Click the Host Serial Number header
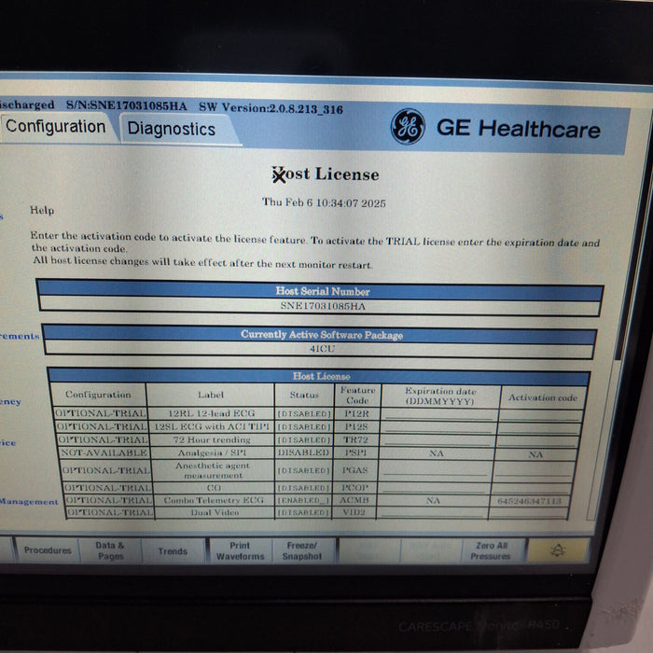This screenshot has height=653, width=653. coord(323,291)
